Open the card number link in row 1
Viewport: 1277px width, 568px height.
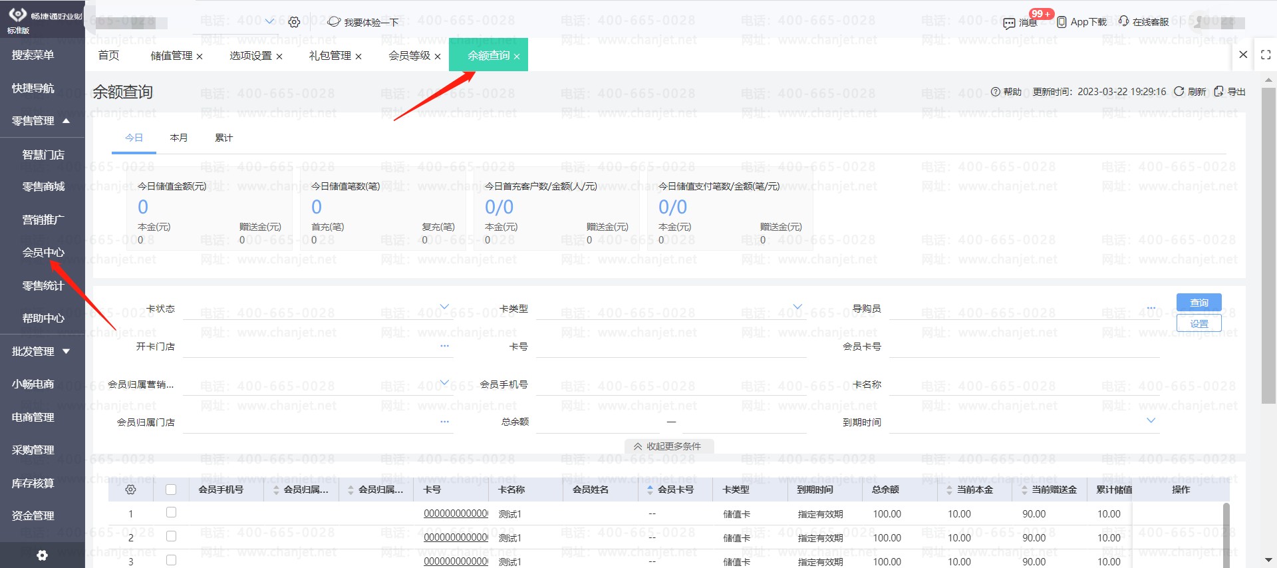456,513
